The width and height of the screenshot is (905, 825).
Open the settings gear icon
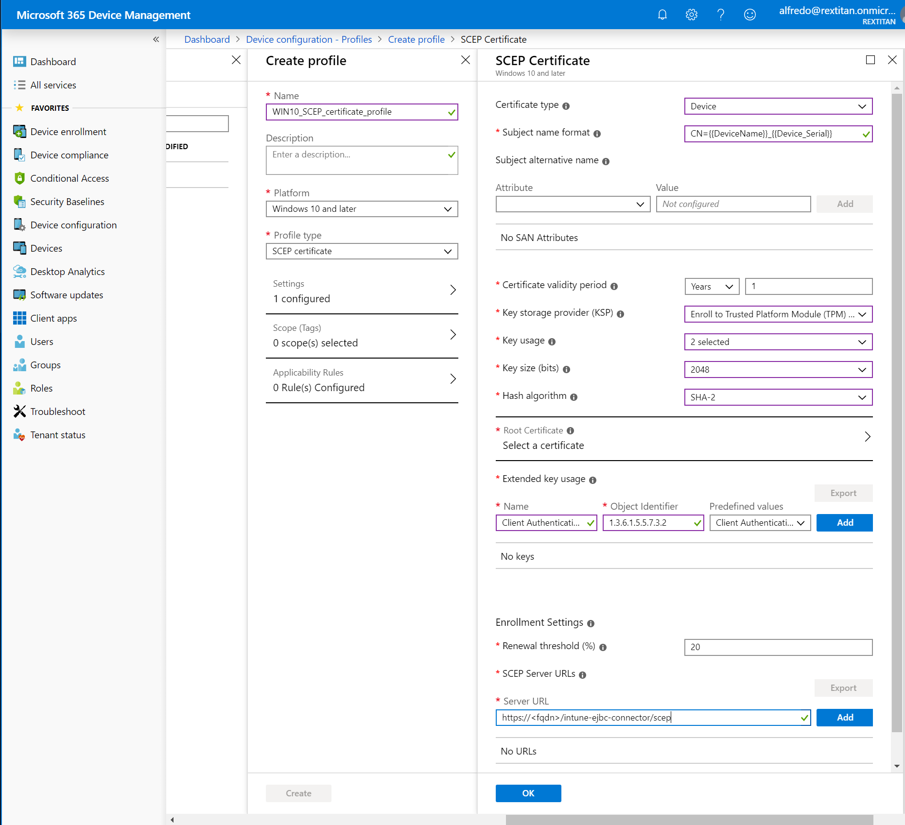click(x=691, y=15)
